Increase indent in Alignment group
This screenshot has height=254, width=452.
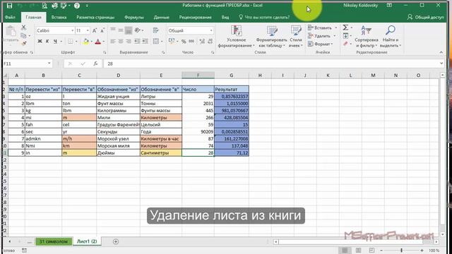[x=145, y=42]
